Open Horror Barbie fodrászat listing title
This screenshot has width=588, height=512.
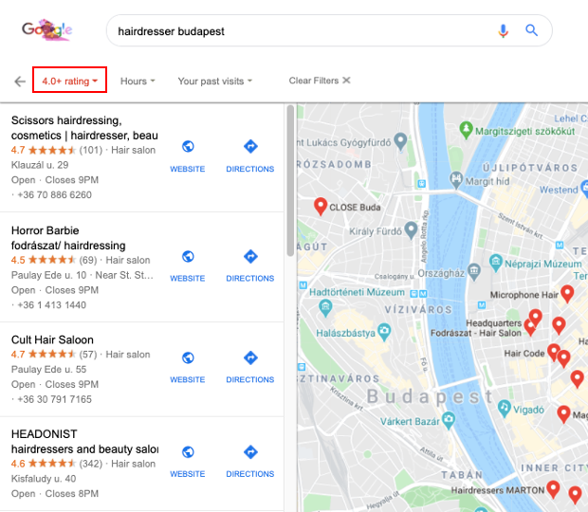68,238
